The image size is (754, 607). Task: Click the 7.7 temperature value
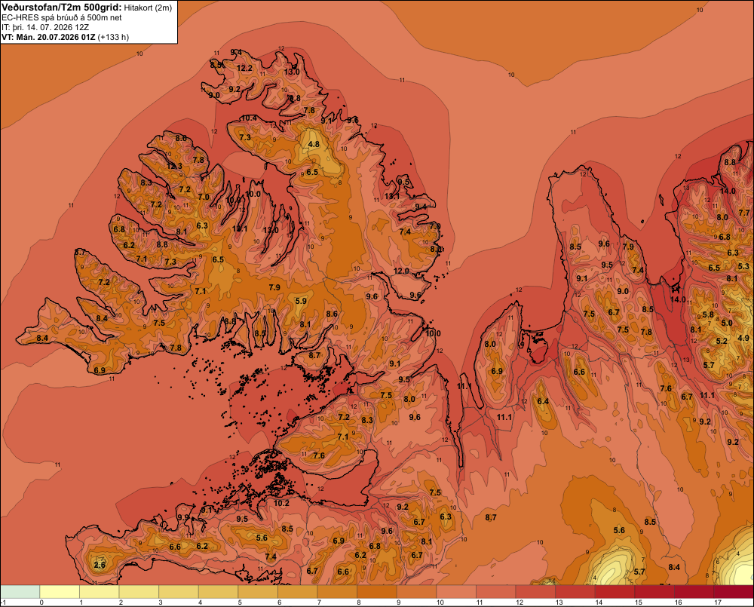click(744, 212)
